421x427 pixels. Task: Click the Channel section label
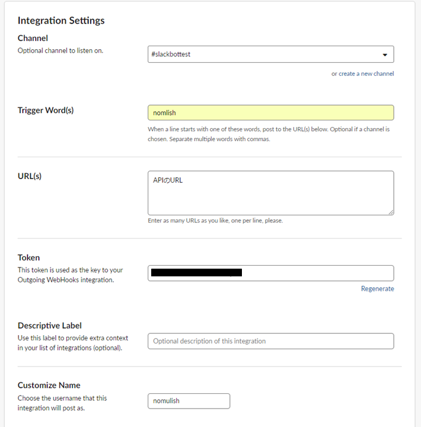33,38
